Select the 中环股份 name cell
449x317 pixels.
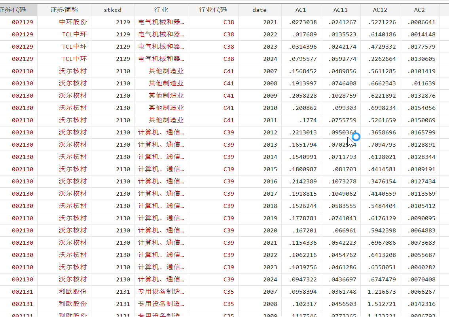point(73,22)
